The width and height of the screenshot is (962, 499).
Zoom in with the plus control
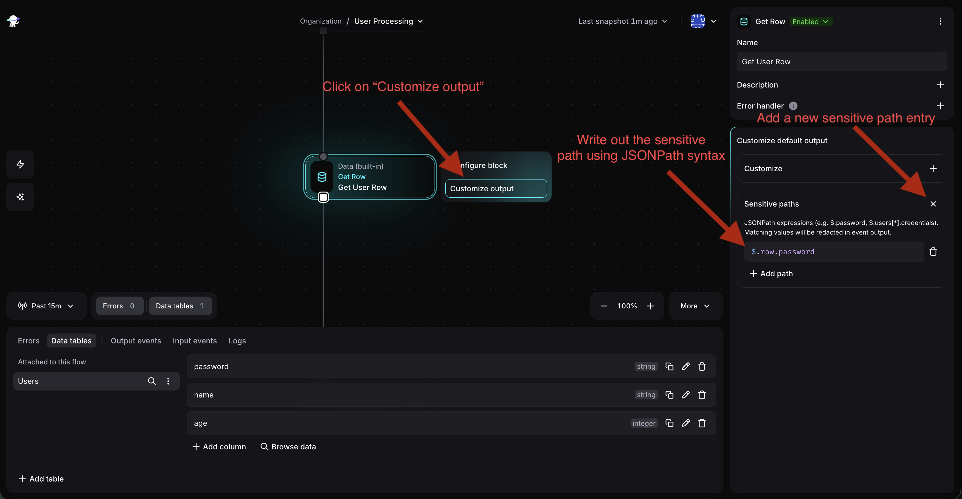pyautogui.click(x=650, y=306)
